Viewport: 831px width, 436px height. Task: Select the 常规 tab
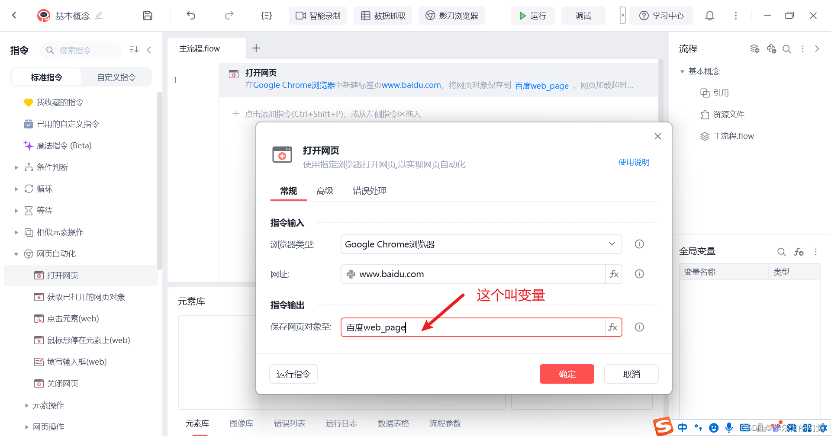[x=288, y=191]
